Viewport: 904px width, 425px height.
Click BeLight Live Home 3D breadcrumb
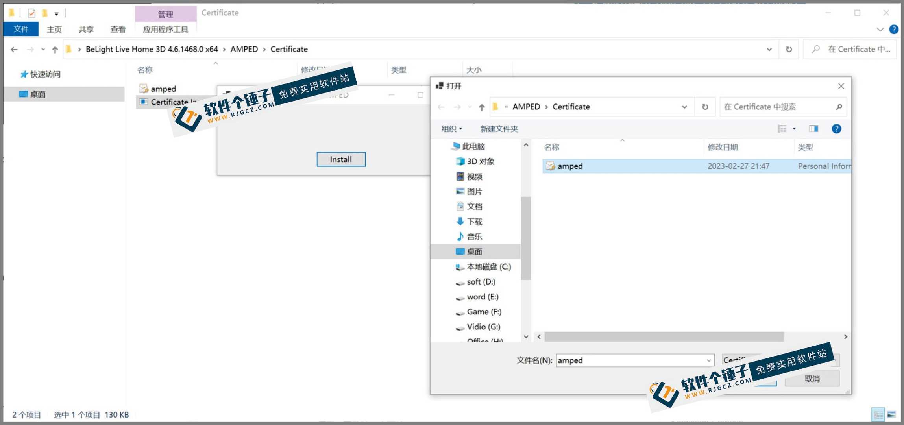[152, 49]
